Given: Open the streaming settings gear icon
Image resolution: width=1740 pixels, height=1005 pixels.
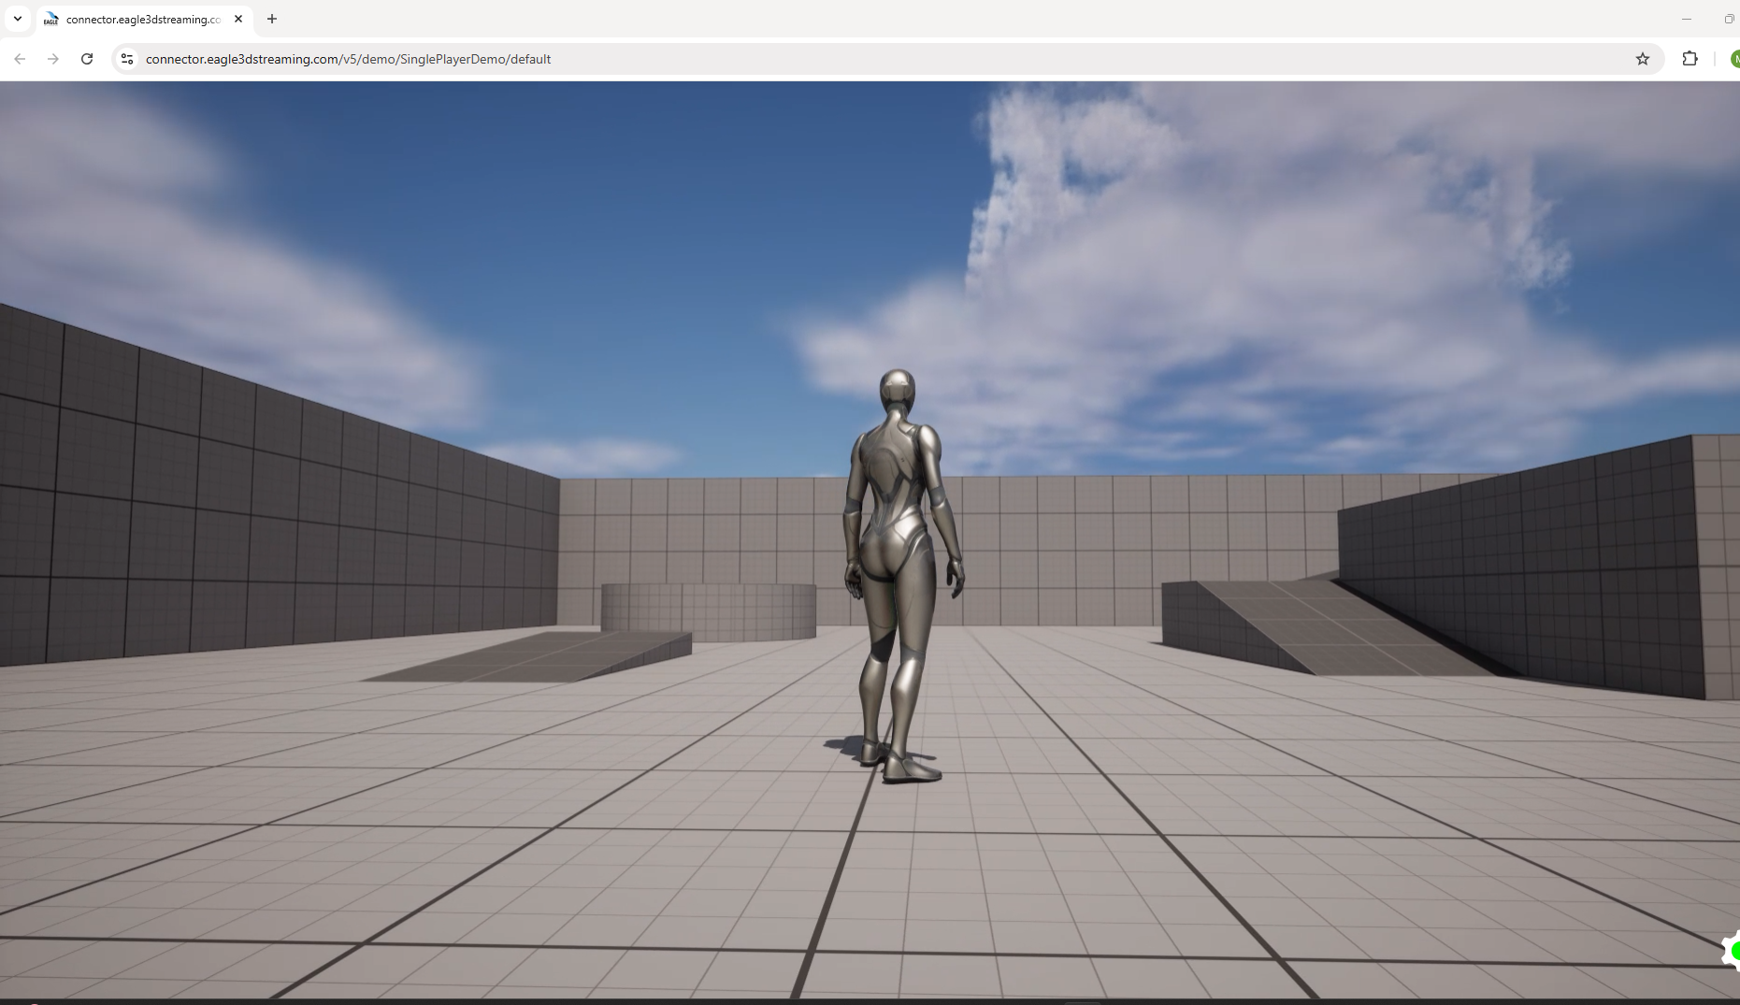Looking at the screenshot, I should [x=1732, y=951].
